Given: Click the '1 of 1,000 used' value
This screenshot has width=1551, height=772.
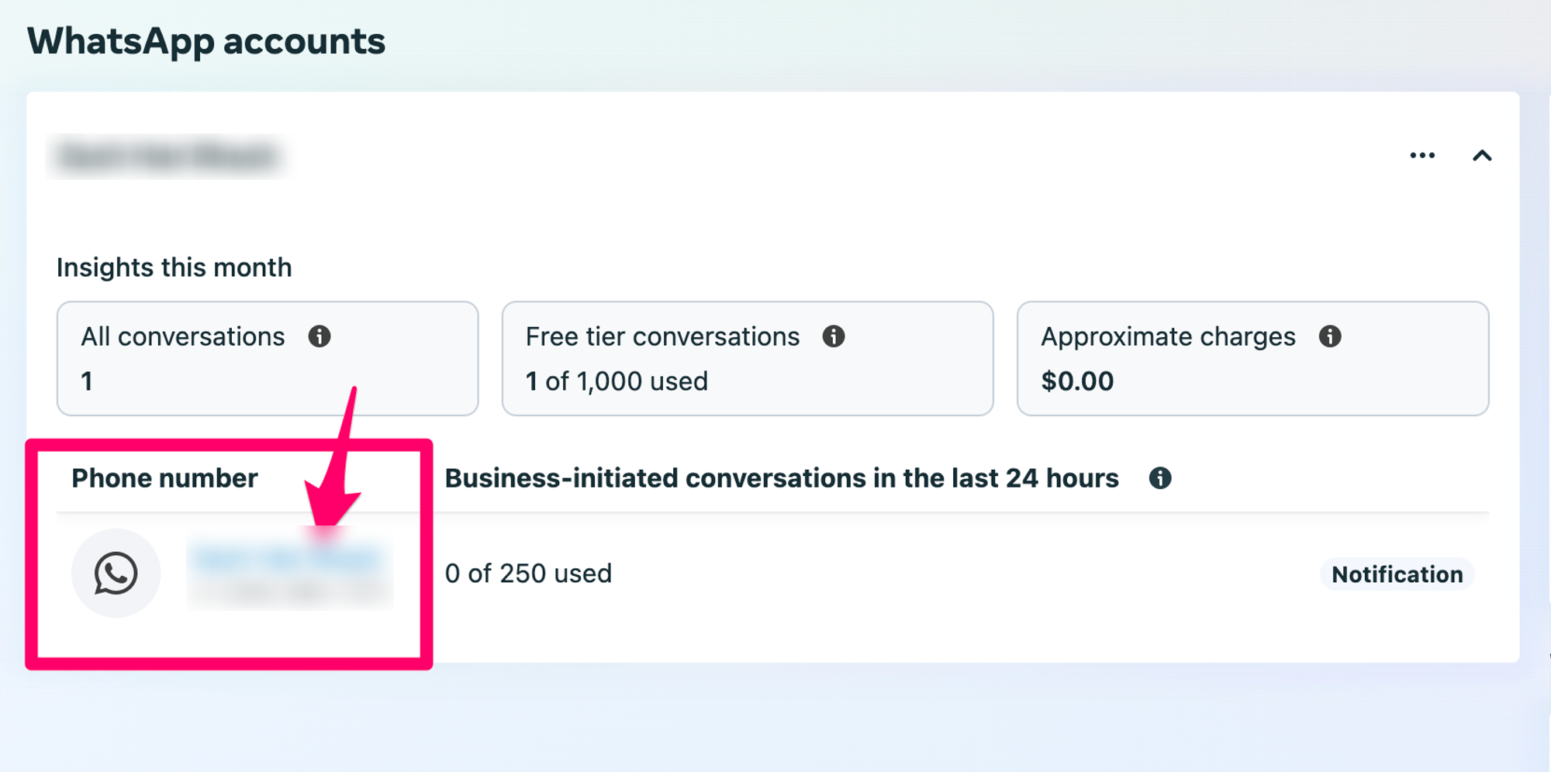Looking at the screenshot, I should click(617, 381).
